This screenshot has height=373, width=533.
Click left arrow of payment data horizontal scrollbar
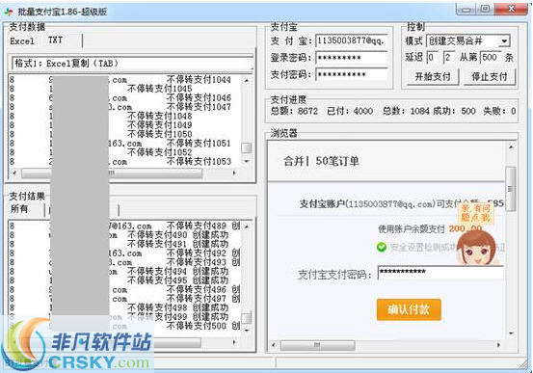pos(14,173)
